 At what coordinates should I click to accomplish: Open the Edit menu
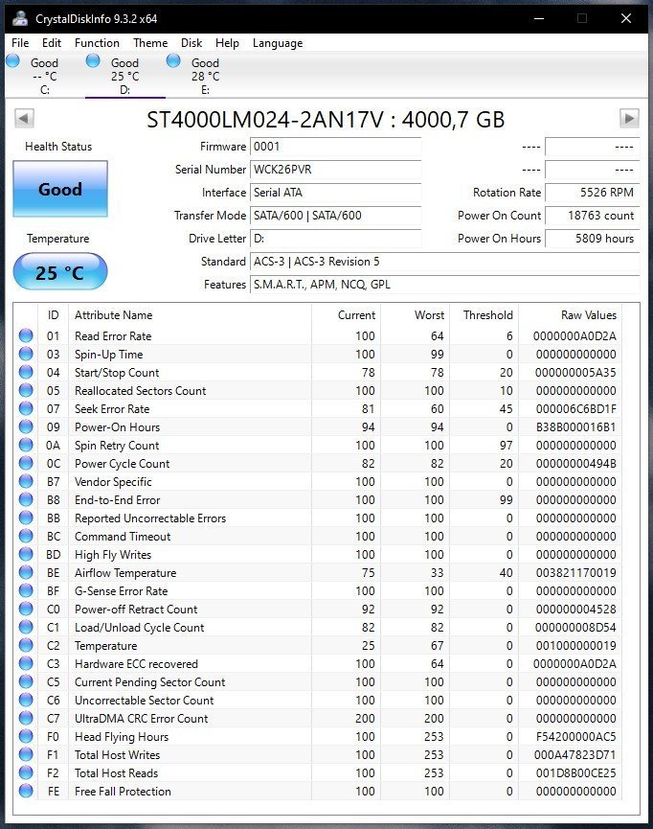pyautogui.click(x=52, y=43)
